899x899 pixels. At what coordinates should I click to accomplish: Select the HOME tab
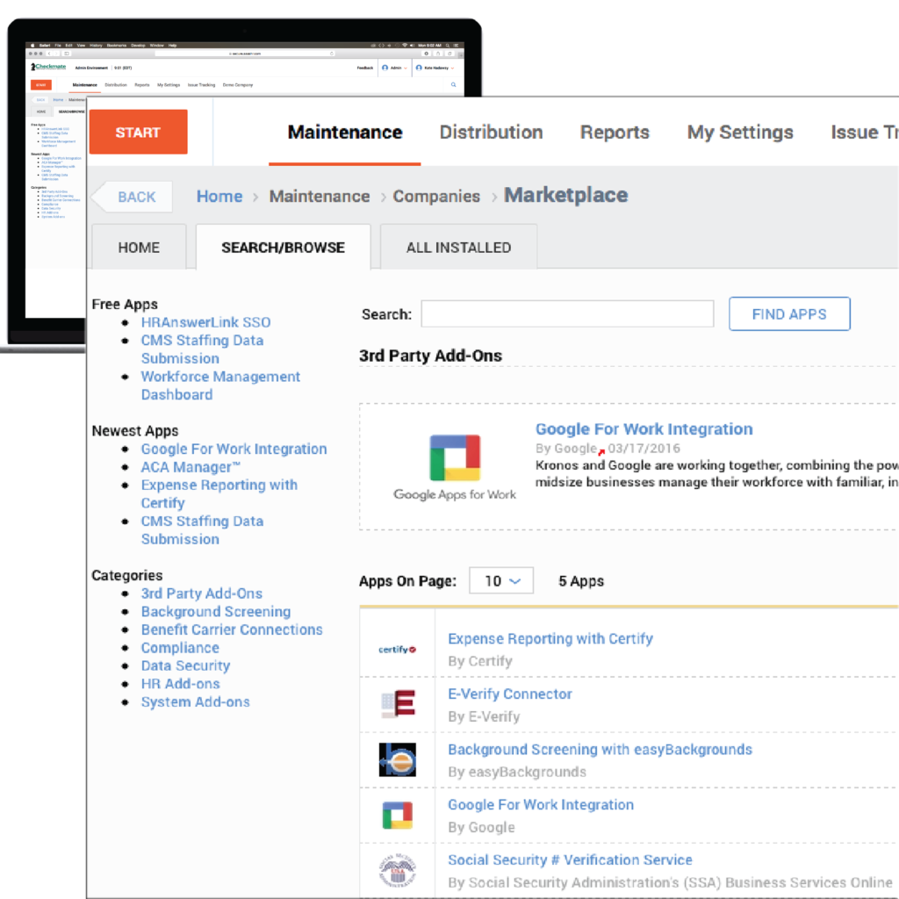pos(138,247)
